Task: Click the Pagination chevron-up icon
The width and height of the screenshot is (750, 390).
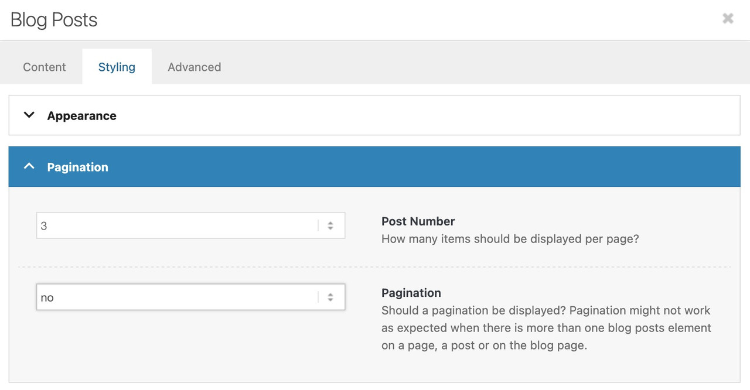Action: point(29,167)
